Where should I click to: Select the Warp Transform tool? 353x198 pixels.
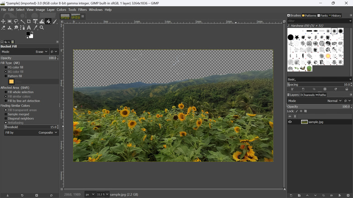42,21
